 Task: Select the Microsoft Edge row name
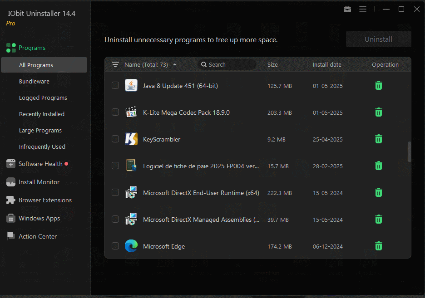click(x=164, y=246)
